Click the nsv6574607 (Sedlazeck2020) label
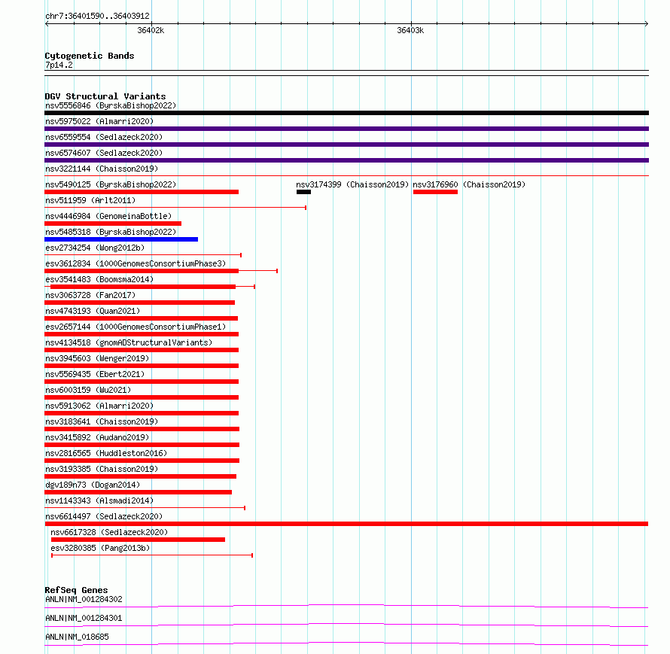 104,153
